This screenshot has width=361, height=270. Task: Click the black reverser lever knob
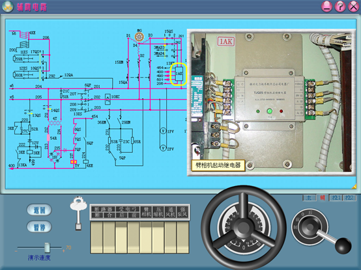click(343, 246)
